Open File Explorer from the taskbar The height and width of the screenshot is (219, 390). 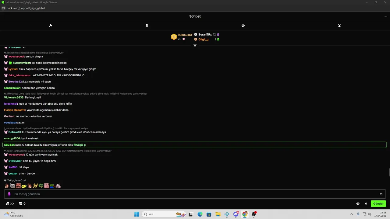218,214
